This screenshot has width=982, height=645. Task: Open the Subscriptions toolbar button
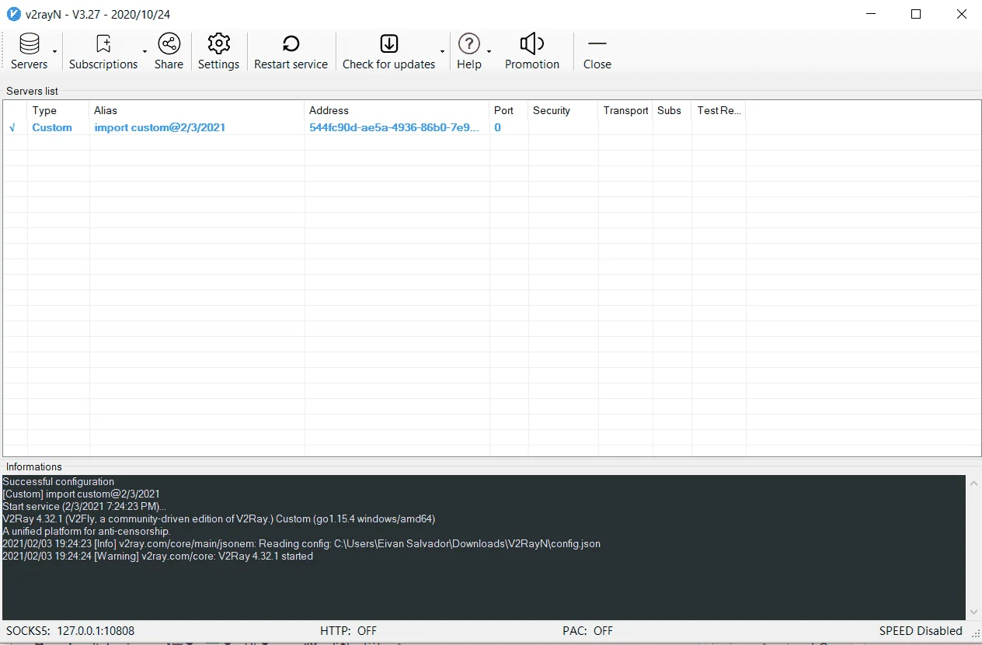pos(103,52)
